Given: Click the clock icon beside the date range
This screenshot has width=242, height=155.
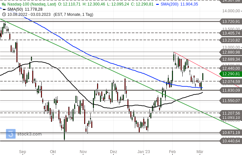Looking at the screenshot, I should tap(4, 15).
